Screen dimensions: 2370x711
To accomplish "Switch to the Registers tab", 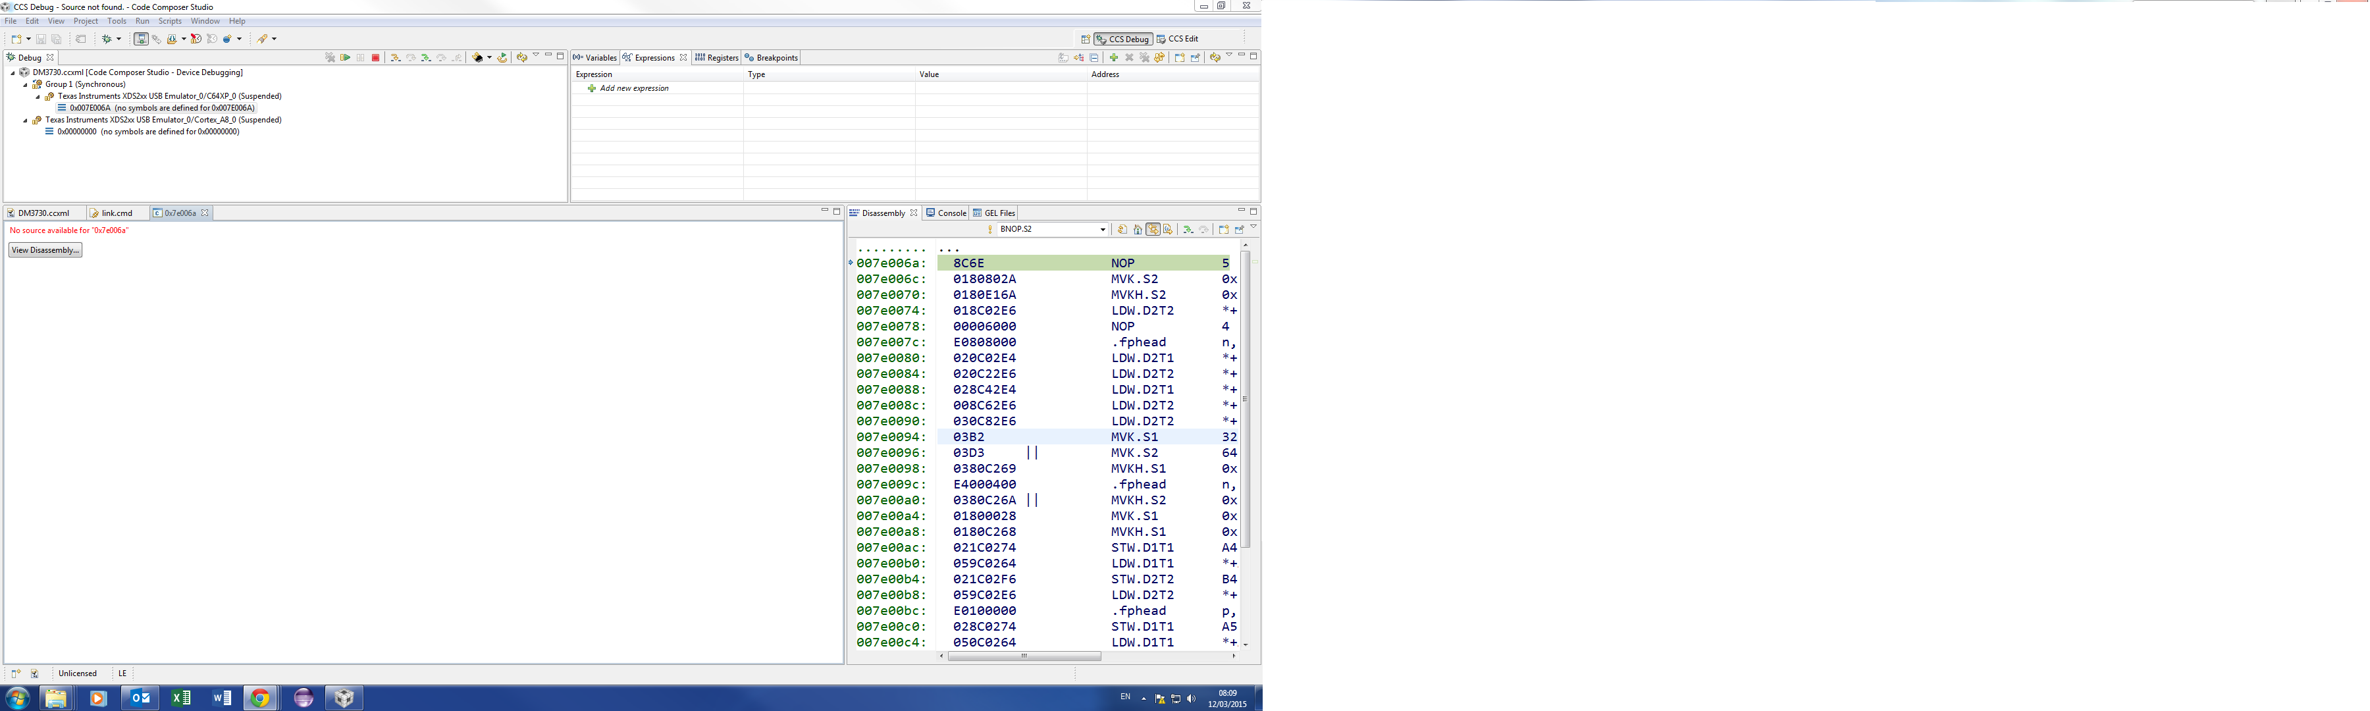I will tap(717, 58).
